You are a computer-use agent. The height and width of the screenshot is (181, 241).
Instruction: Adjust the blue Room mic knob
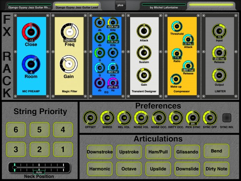pos(31,64)
